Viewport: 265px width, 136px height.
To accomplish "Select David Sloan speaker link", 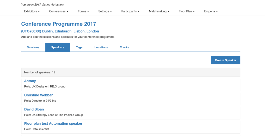I will click(x=34, y=109).
